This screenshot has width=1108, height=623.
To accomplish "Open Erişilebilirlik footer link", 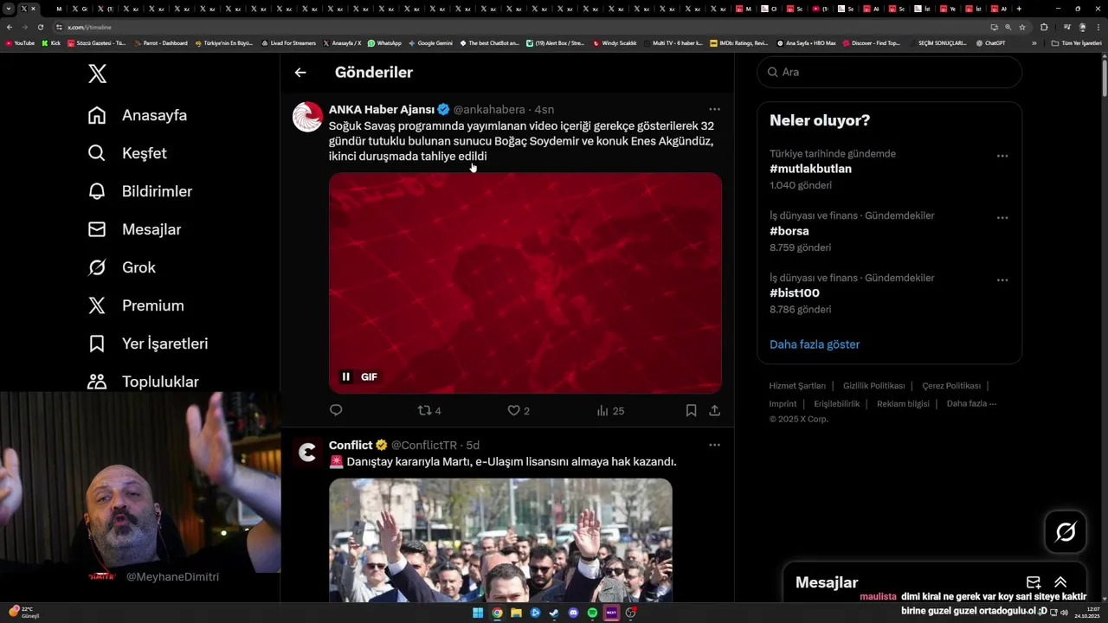I will point(837,404).
